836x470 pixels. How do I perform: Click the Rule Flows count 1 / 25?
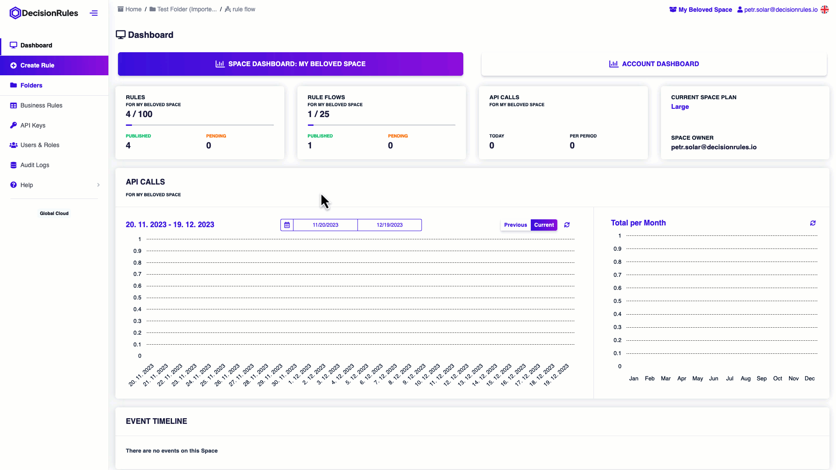(318, 114)
